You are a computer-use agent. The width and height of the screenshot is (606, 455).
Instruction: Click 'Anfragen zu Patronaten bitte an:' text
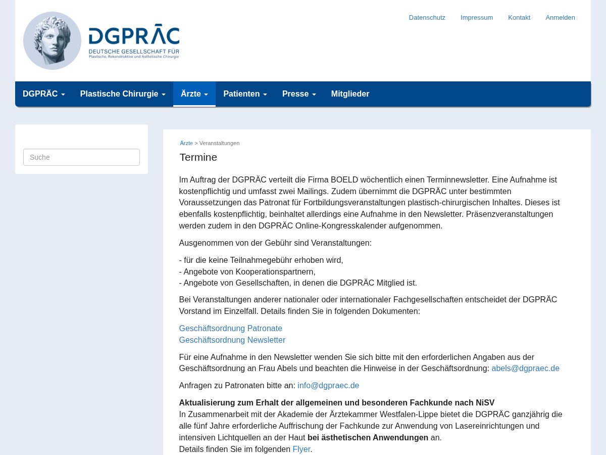coord(237,386)
